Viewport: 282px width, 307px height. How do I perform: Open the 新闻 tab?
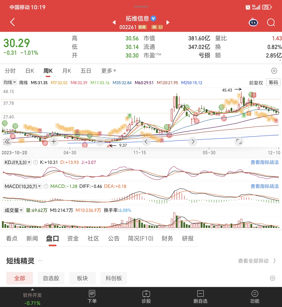click(x=32, y=238)
